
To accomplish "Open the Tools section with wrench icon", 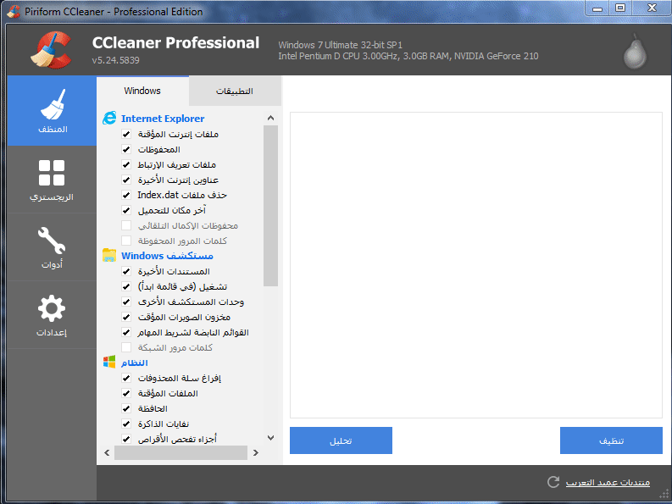I will pyautogui.click(x=52, y=248).
